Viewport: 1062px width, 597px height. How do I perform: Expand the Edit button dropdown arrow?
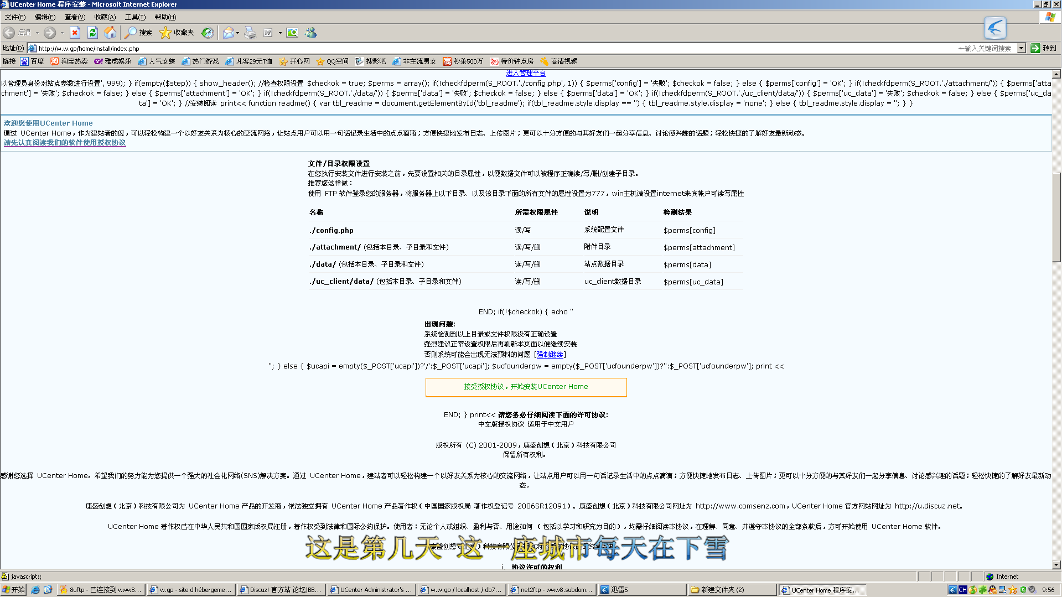click(280, 33)
